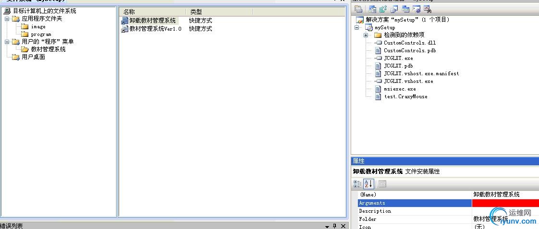Select JCGLXT.vshost.exe in Solution Explorer
The width and height of the screenshot is (539, 229).
[x=408, y=81]
